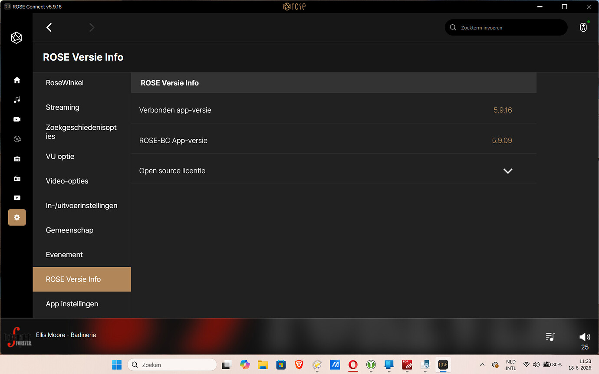This screenshot has width=599, height=374.
Task: Open Task View on the taskbar
Action: (226, 365)
